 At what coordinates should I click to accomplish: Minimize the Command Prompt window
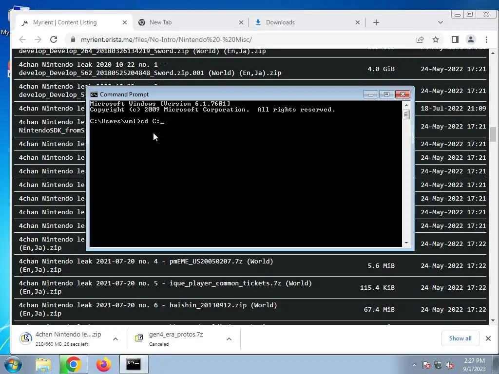pos(370,94)
